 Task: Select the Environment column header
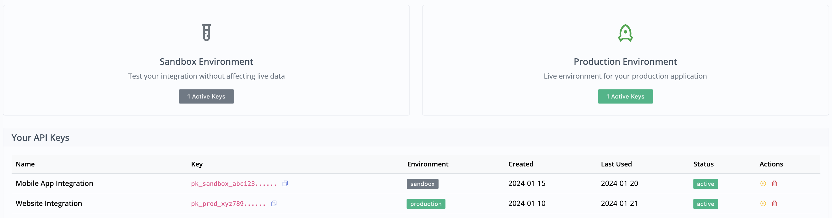428,164
